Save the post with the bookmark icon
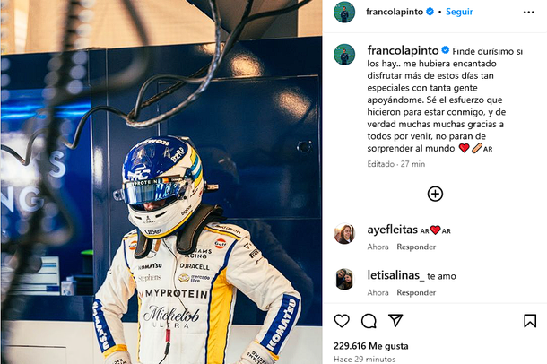 coord(530,320)
